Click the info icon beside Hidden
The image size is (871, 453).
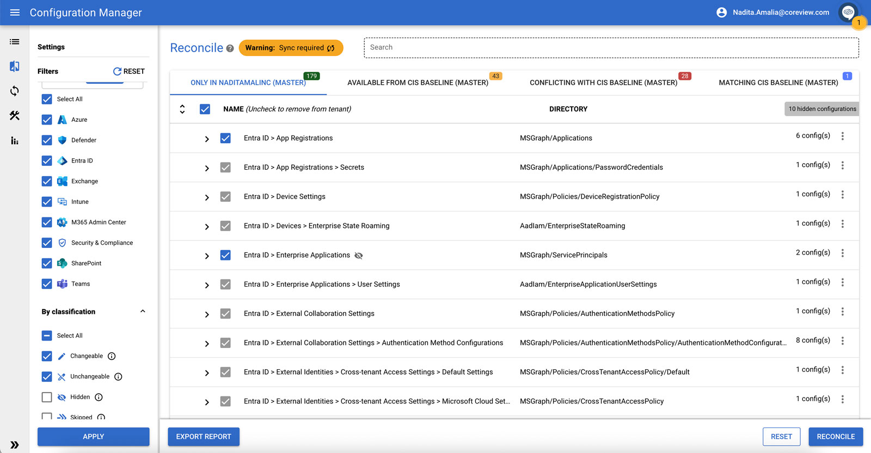[99, 398]
